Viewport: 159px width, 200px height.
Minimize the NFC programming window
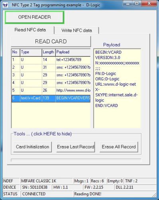click(128, 4)
